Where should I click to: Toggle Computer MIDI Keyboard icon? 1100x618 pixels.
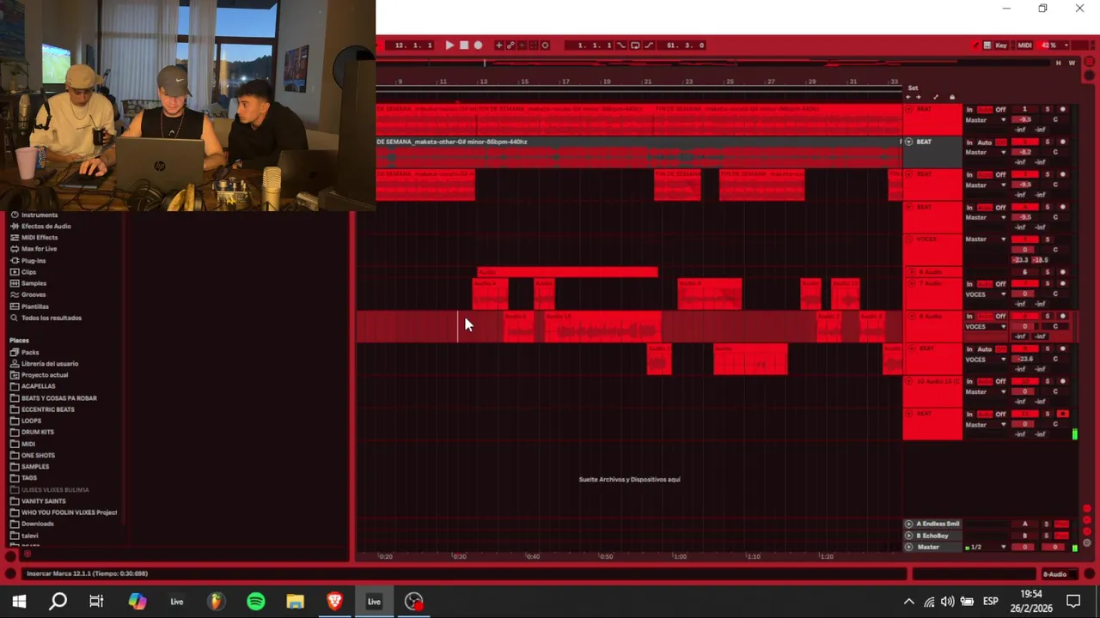[987, 45]
